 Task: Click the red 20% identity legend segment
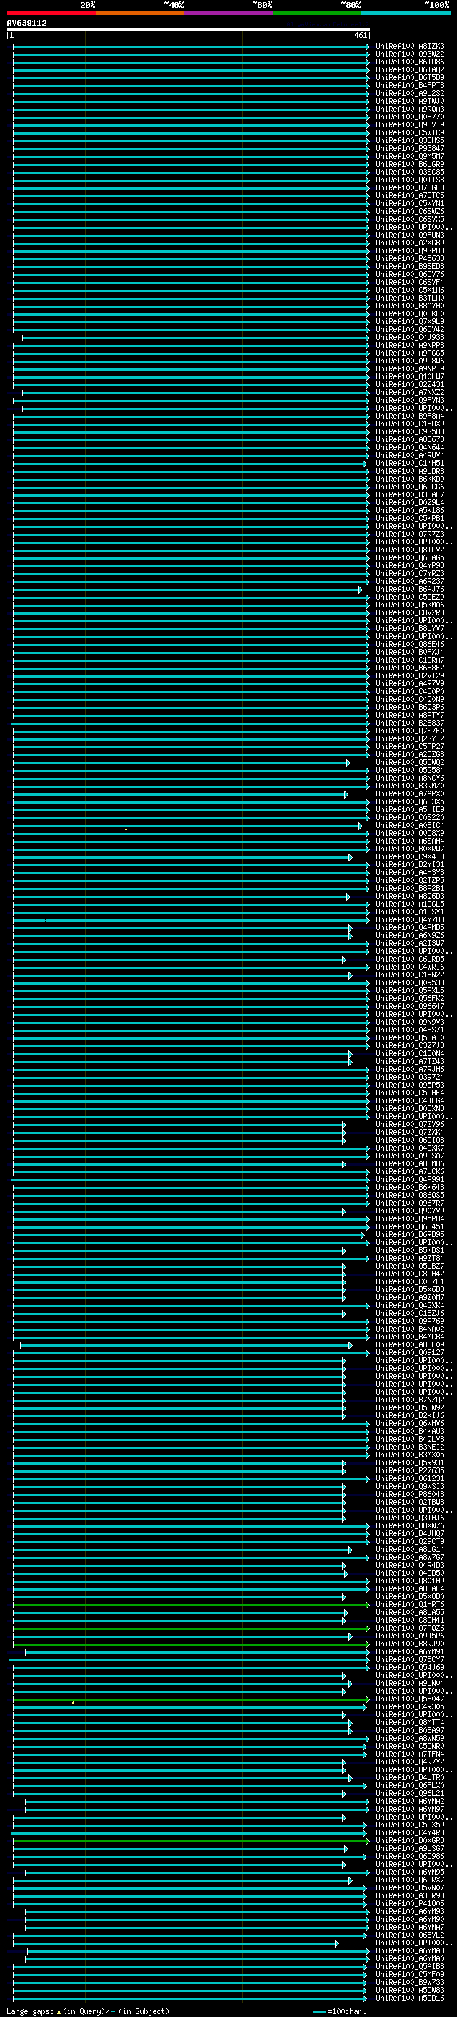[x=51, y=13]
